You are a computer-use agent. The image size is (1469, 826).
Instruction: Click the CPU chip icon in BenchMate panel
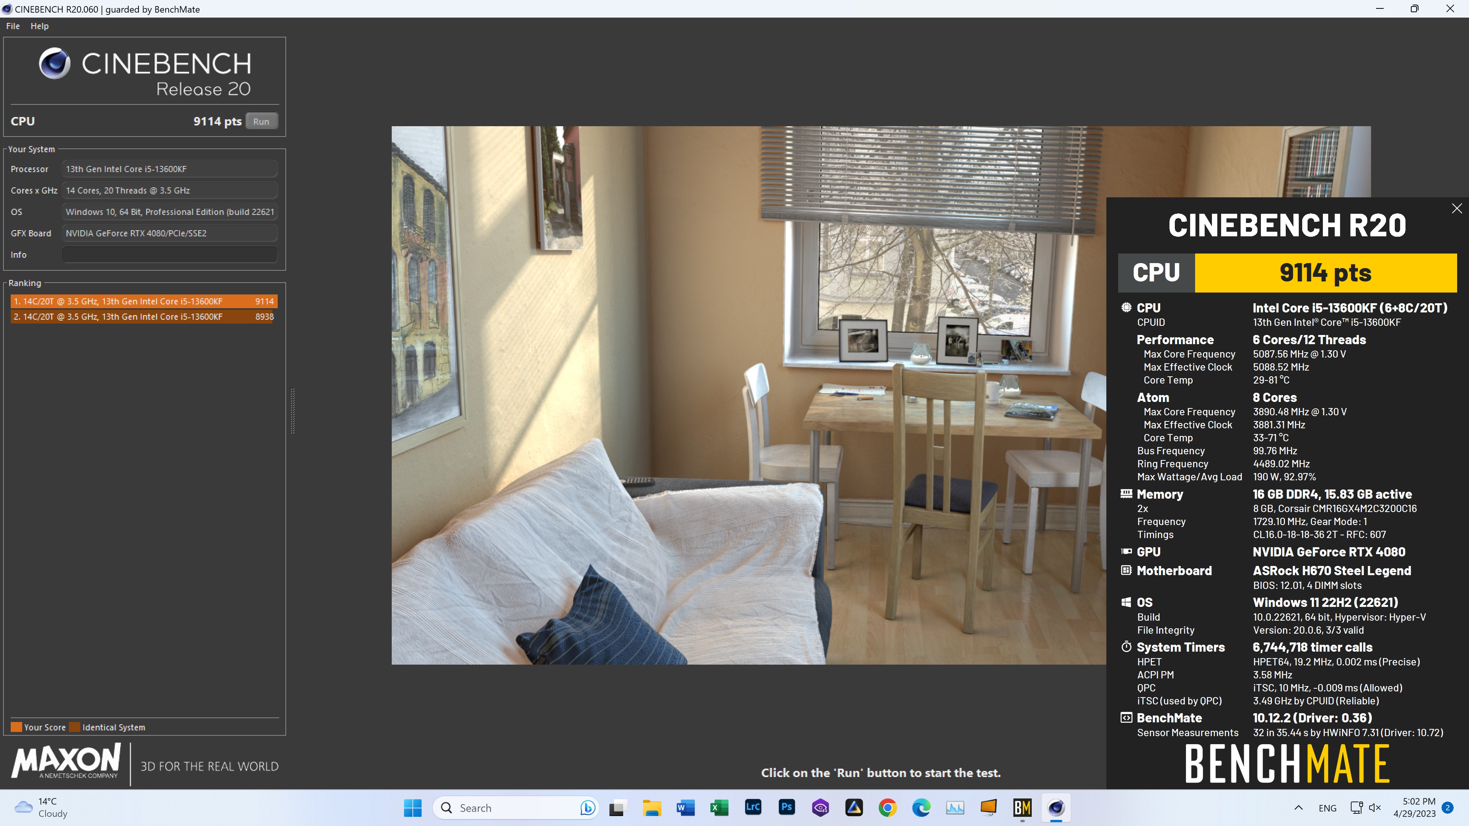pyautogui.click(x=1126, y=307)
